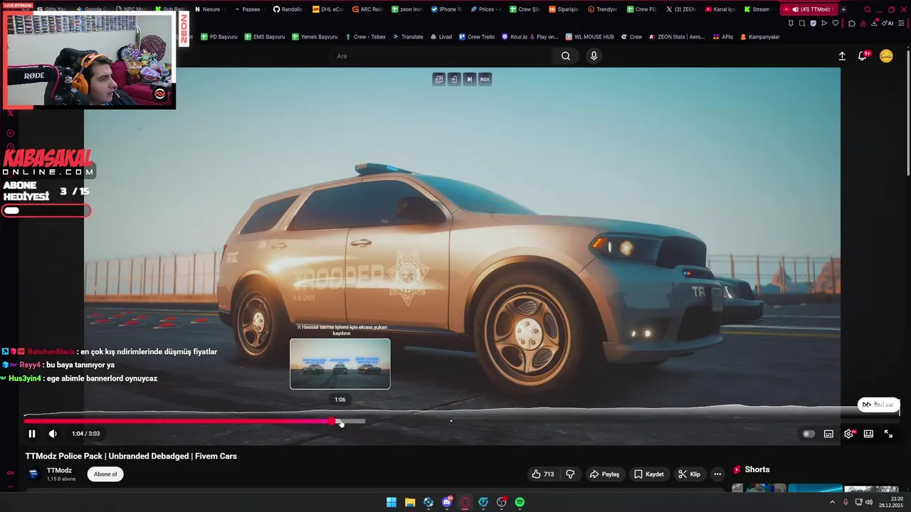Viewport: 911px width, 512px height.
Task: Open Opera GX from the taskbar
Action: point(465,502)
